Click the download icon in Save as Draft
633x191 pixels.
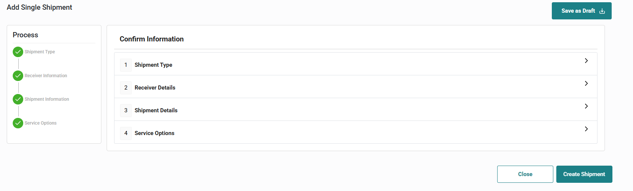[x=602, y=11]
